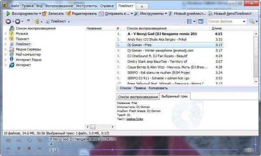Open the back history dropdown arrow
This screenshot has width=261, height=156.
tap(13, 22)
